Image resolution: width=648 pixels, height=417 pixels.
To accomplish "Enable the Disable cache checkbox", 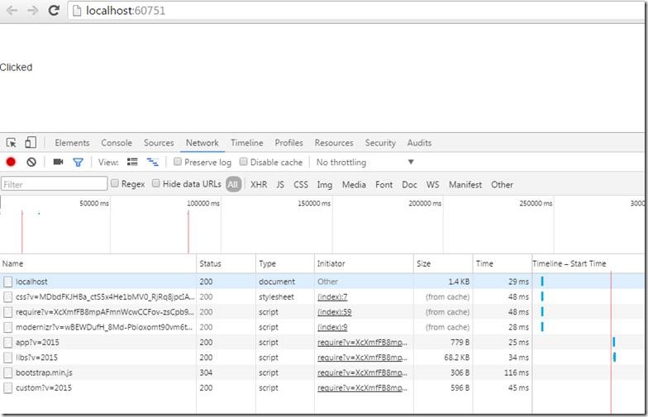I will pyautogui.click(x=243, y=162).
